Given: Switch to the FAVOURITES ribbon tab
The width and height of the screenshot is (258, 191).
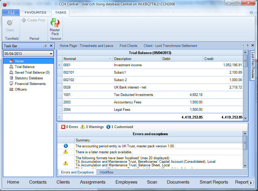Looking at the screenshot, I should tap(35, 12).
